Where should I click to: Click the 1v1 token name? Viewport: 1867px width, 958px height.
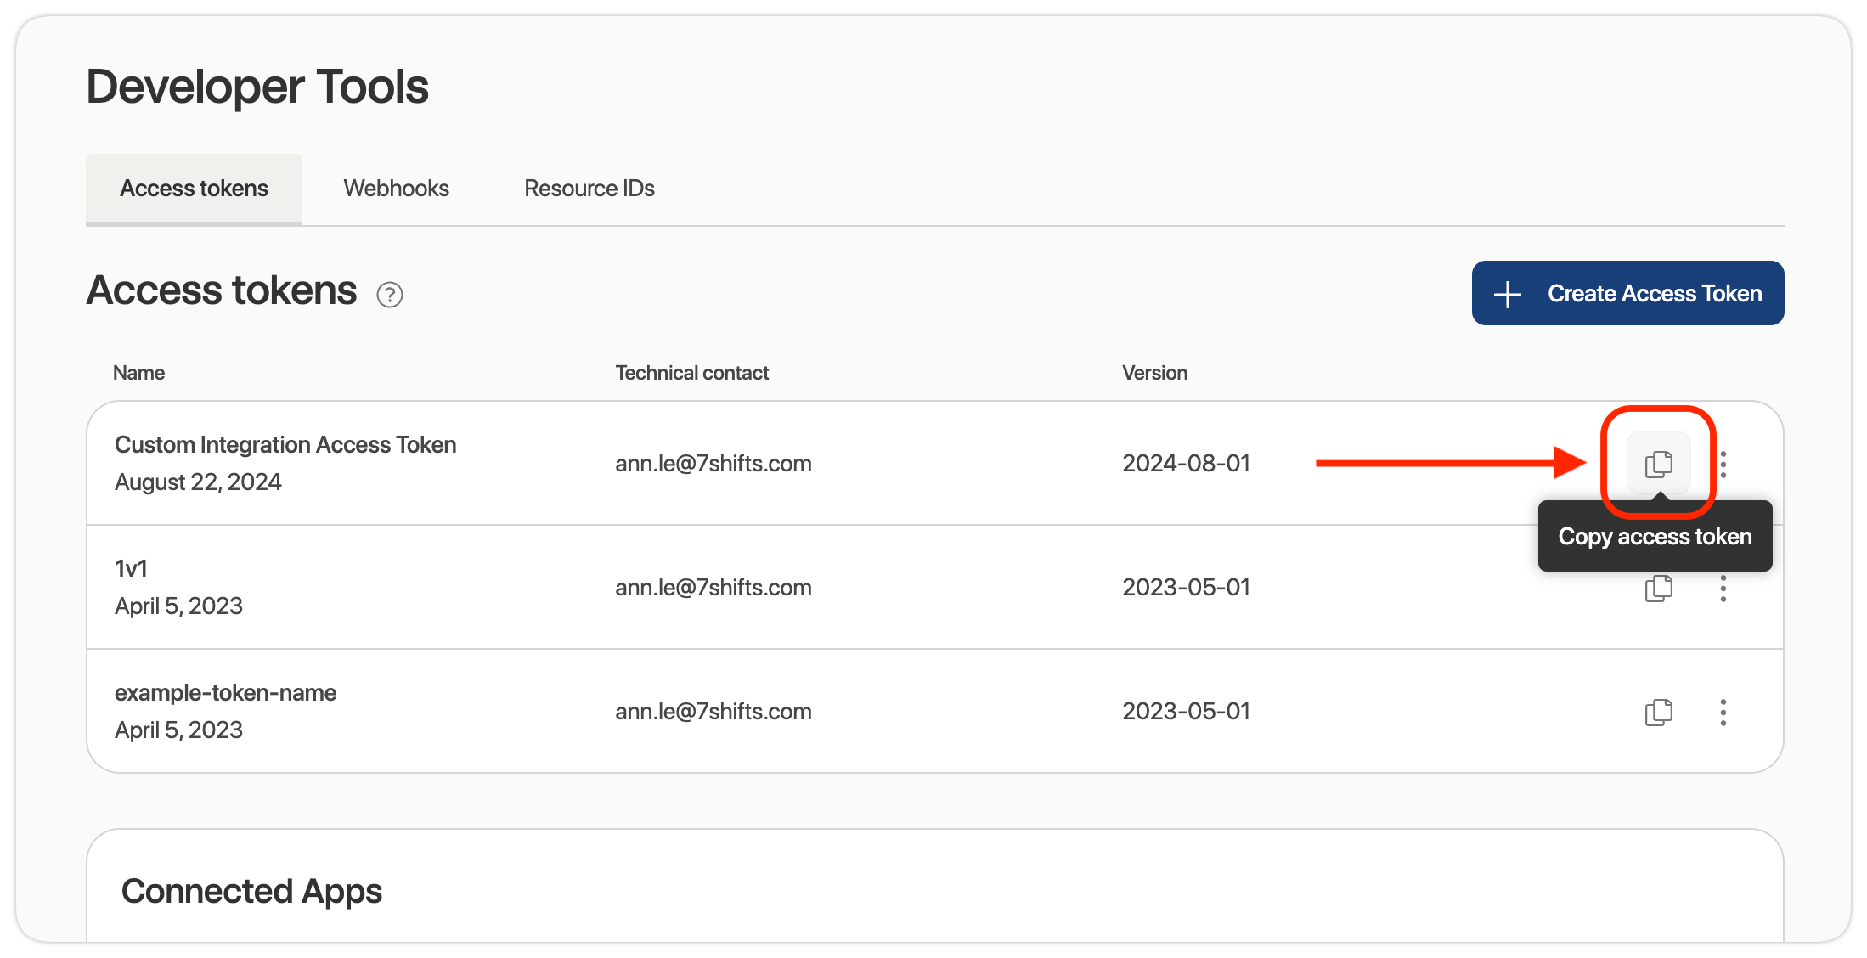coord(131,569)
